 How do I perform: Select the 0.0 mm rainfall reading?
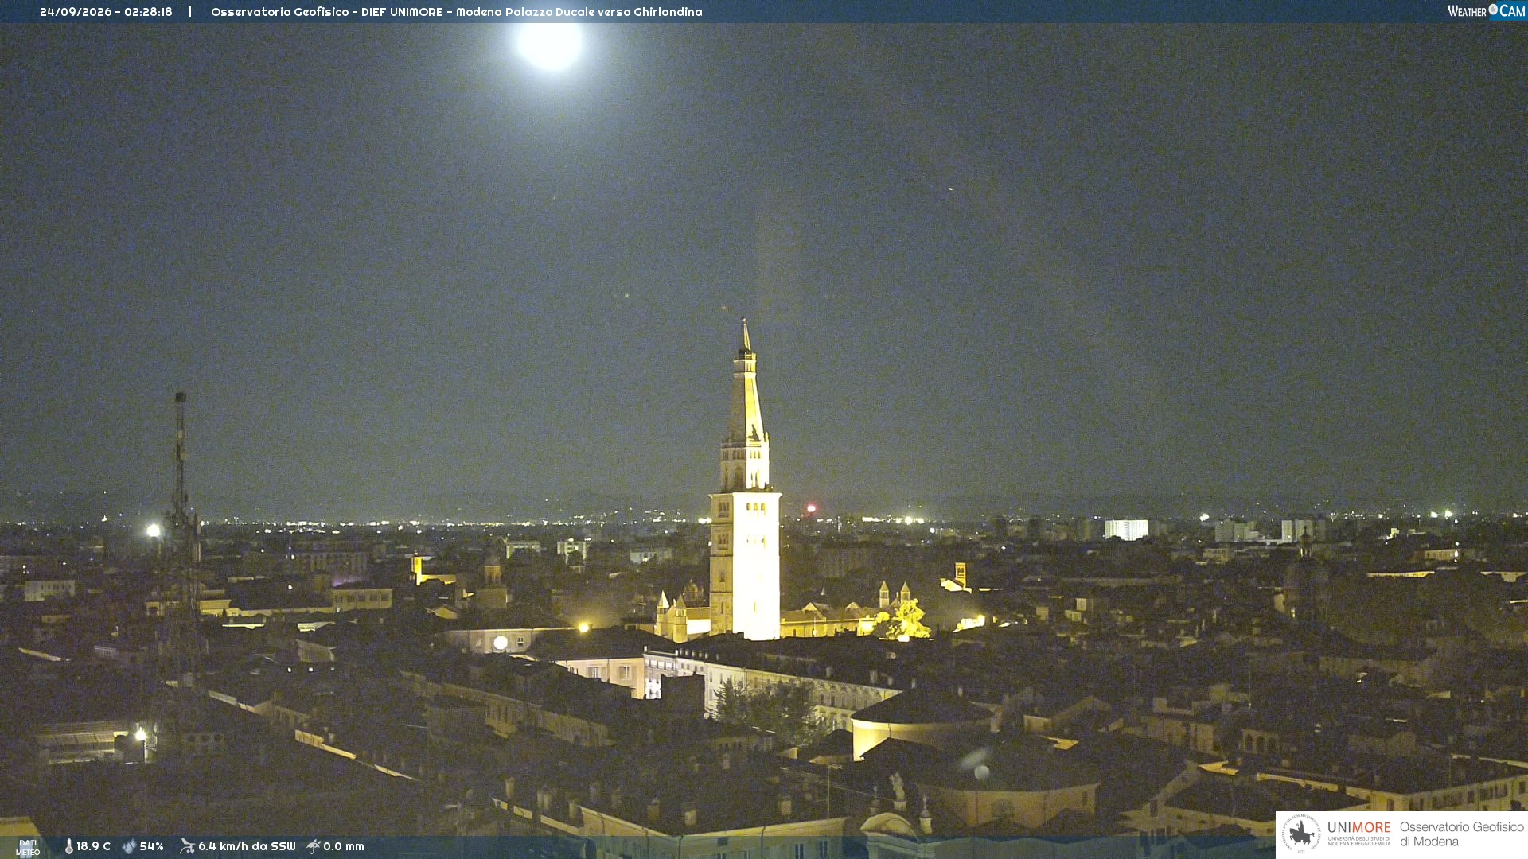tap(344, 846)
